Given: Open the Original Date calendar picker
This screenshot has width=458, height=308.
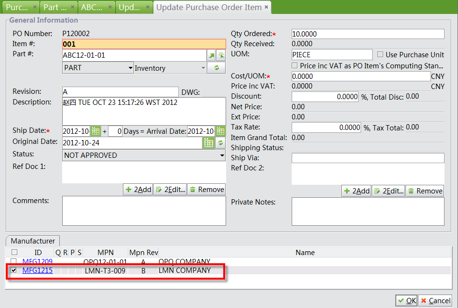Looking at the screenshot, I should click(210, 142).
